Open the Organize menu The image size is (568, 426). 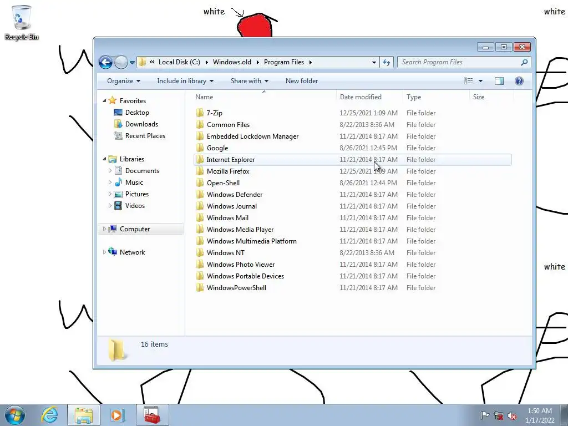tap(124, 81)
